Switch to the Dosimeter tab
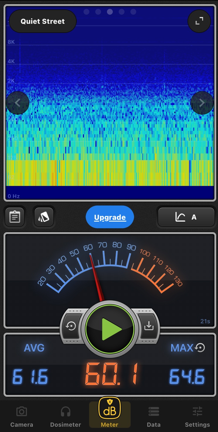Image resolution: width=218 pixels, height=432 pixels. click(66, 417)
